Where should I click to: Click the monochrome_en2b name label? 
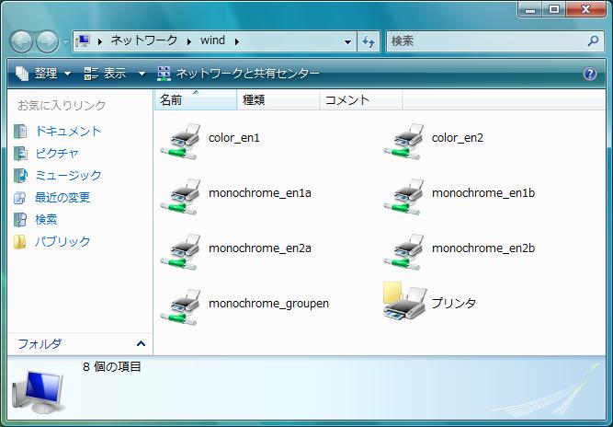(x=483, y=248)
